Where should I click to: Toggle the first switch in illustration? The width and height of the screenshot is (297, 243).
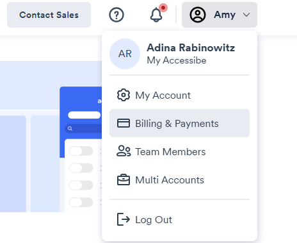(81, 151)
